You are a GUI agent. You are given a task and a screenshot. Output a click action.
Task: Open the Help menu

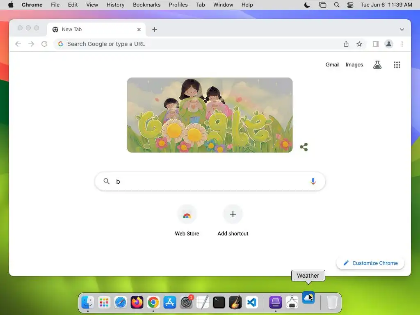click(247, 5)
